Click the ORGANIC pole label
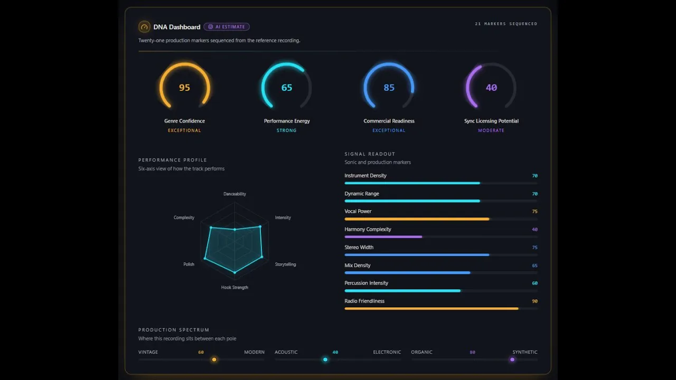Image resolution: width=676 pixels, height=380 pixels. (x=421, y=352)
